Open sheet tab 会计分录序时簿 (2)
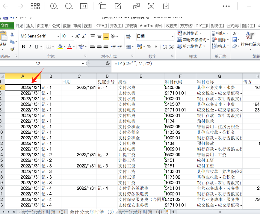This screenshot has height=214, width=260. pos(43,212)
